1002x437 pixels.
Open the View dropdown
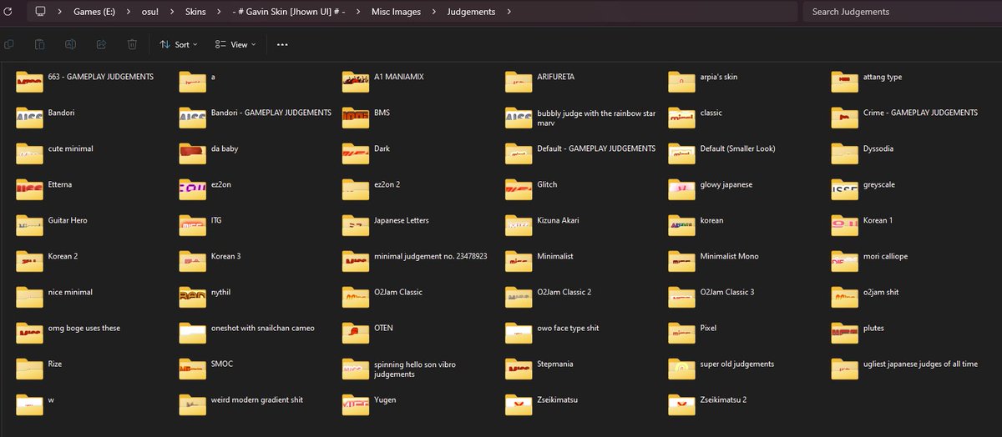(x=234, y=44)
